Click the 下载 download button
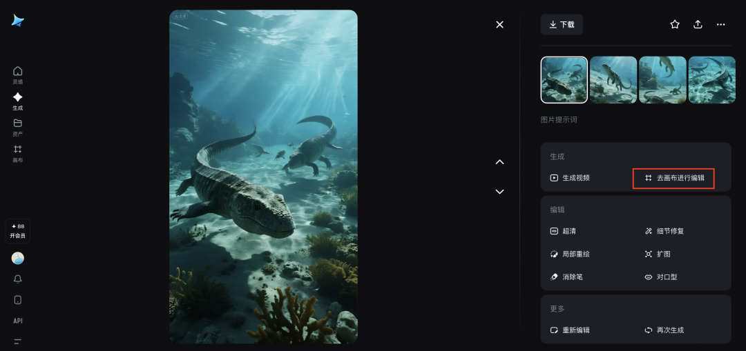The height and width of the screenshot is (351, 746). tap(562, 24)
